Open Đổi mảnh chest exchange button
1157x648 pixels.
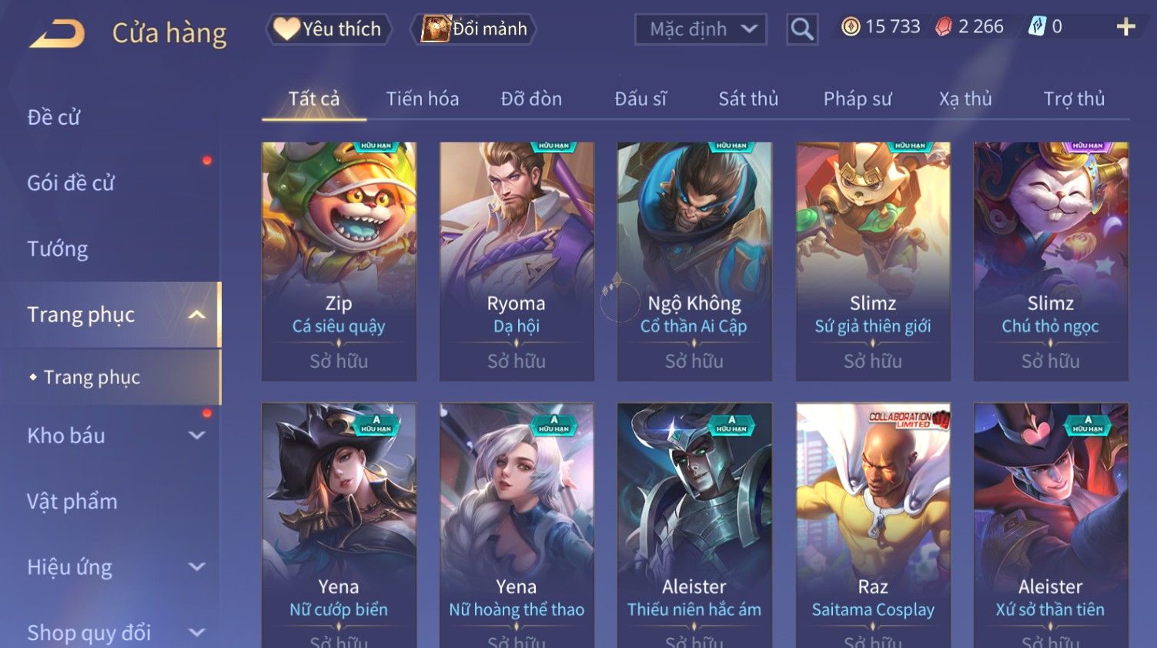click(x=475, y=29)
